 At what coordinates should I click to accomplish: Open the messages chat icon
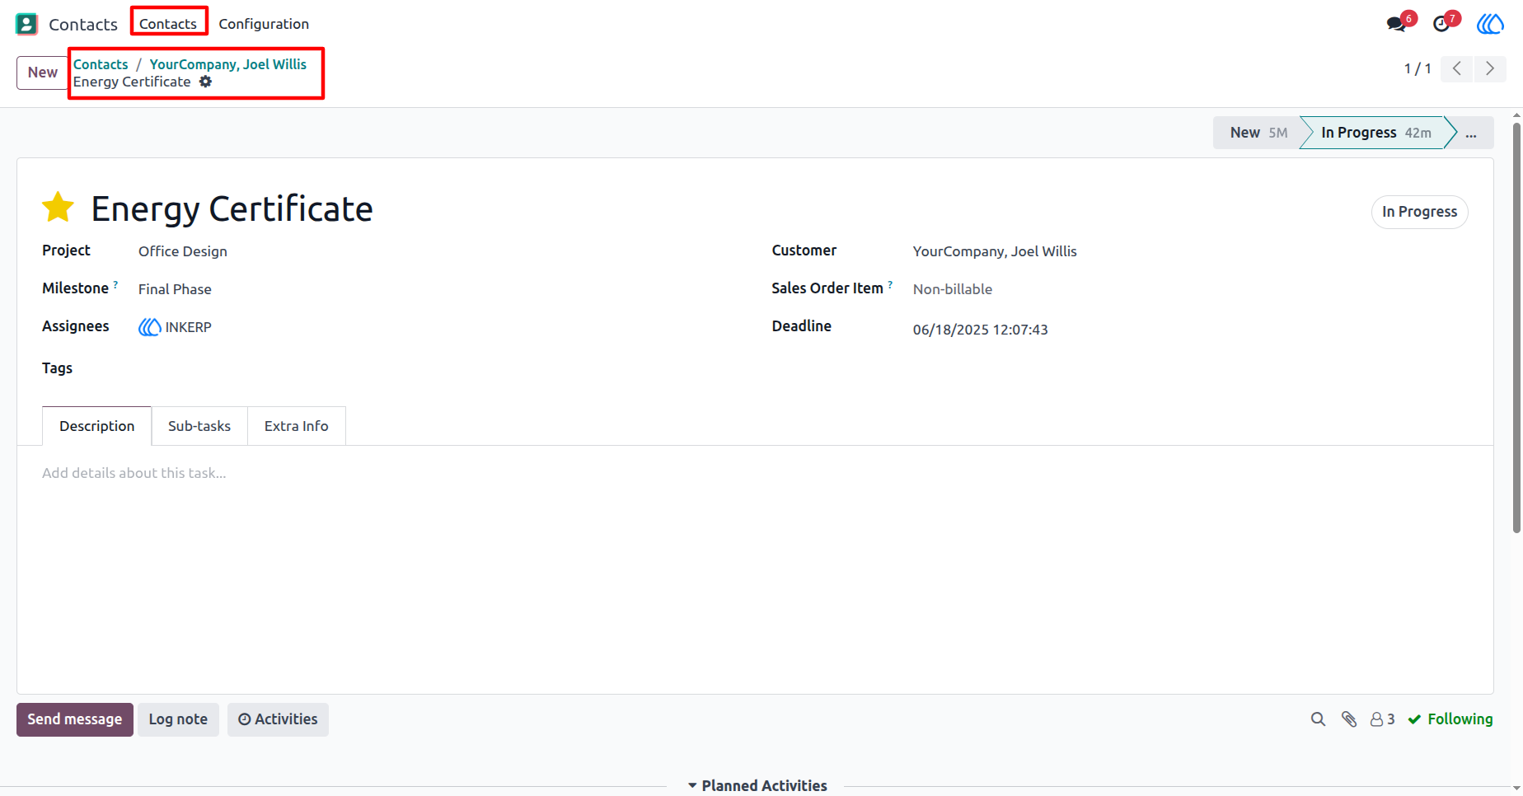pos(1396,24)
